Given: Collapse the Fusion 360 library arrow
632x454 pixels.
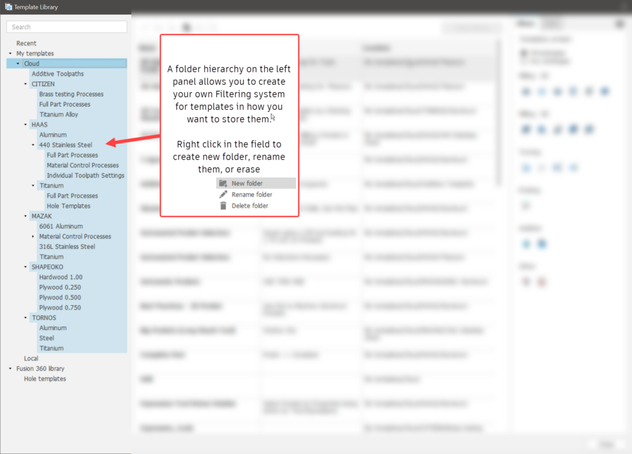Looking at the screenshot, I should [x=10, y=369].
